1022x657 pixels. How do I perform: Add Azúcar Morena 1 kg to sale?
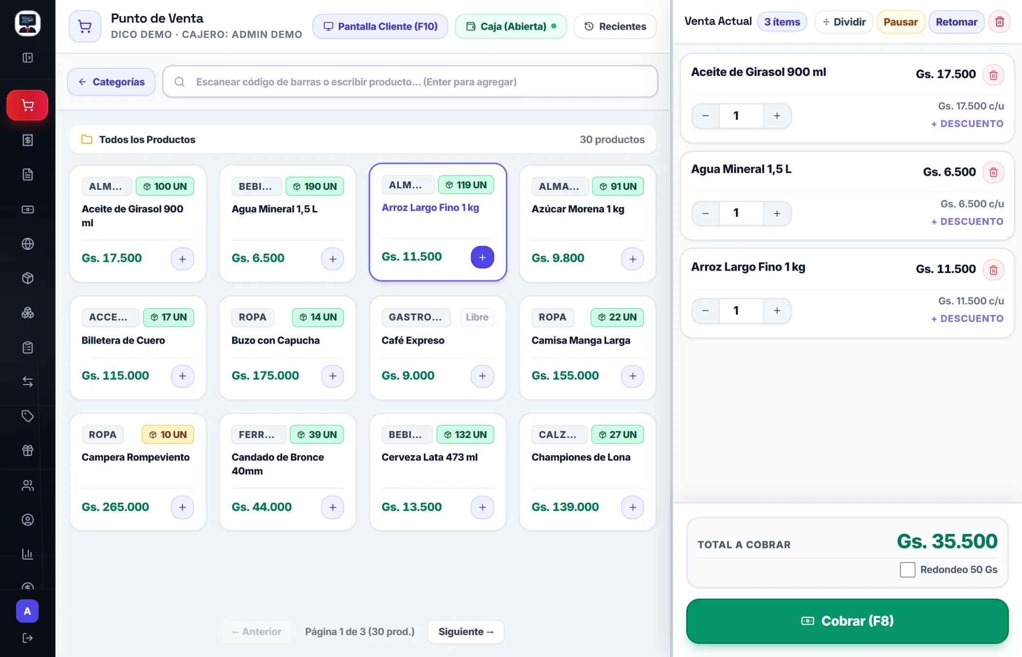pos(633,259)
